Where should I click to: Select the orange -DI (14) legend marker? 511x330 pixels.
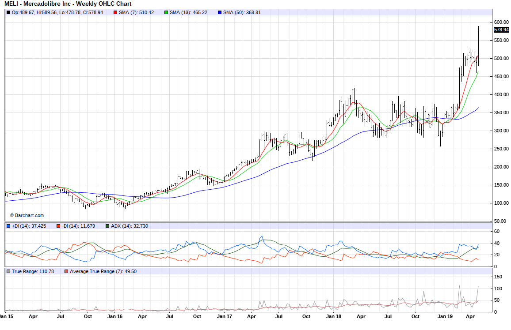[x=58, y=226]
